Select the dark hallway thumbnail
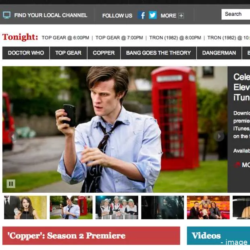The height and width of the screenshot is (250, 250). [x=162, y=207]
